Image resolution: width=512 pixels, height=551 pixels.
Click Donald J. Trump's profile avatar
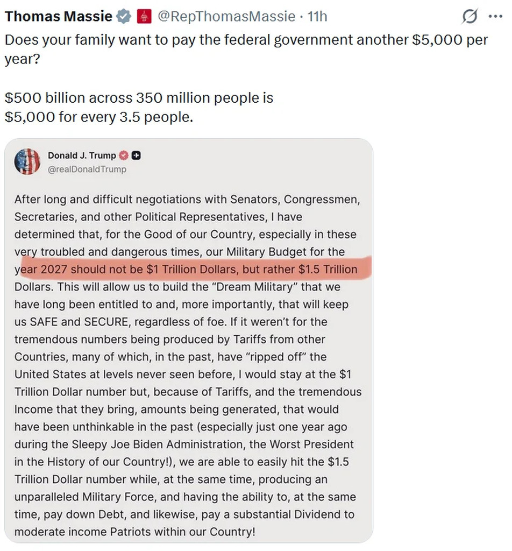click(x=27, y=162)
